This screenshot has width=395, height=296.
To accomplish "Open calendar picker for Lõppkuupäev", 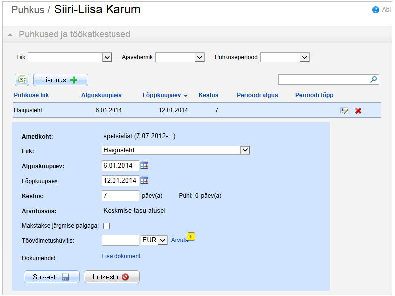I will pos(145,180).
